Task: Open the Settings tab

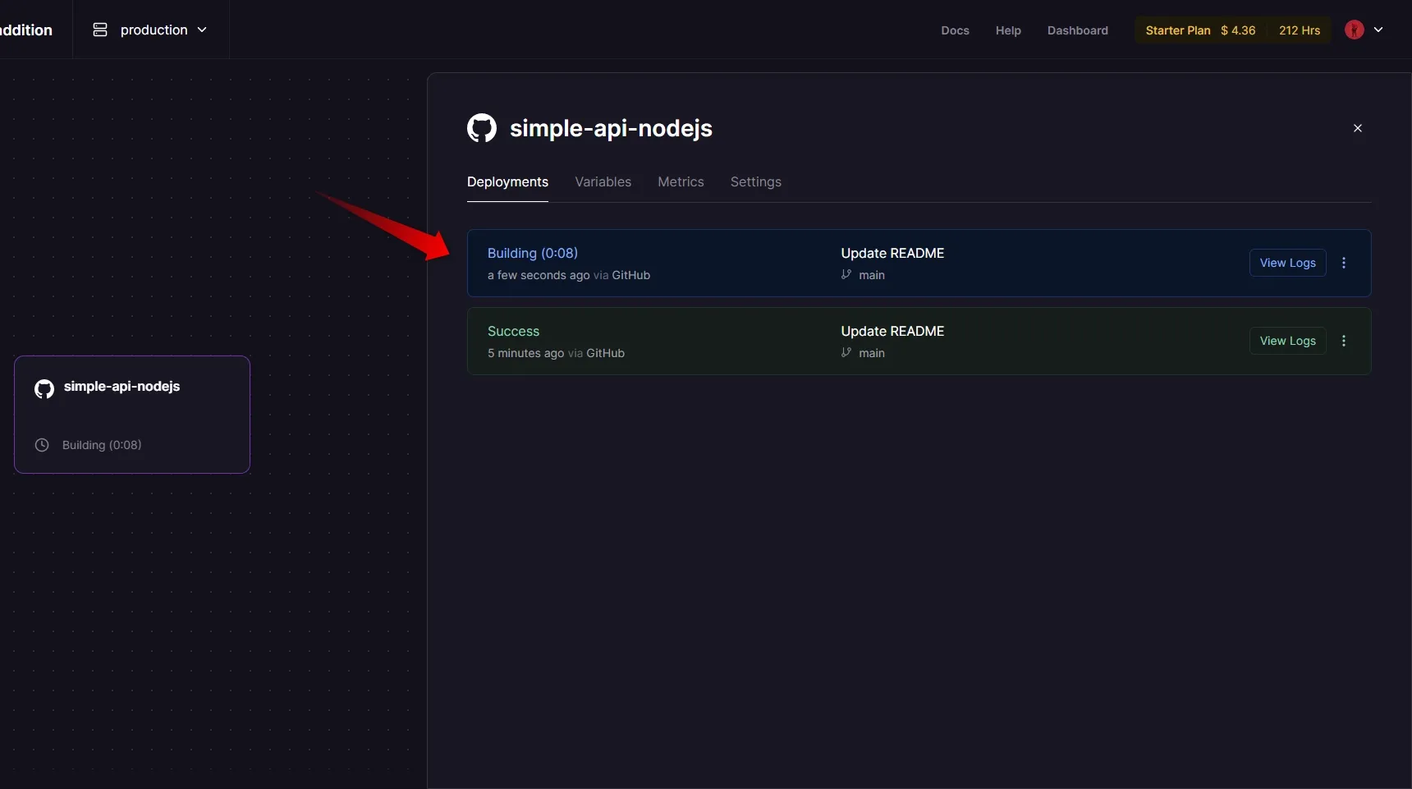Action: [x=755, y=182]
